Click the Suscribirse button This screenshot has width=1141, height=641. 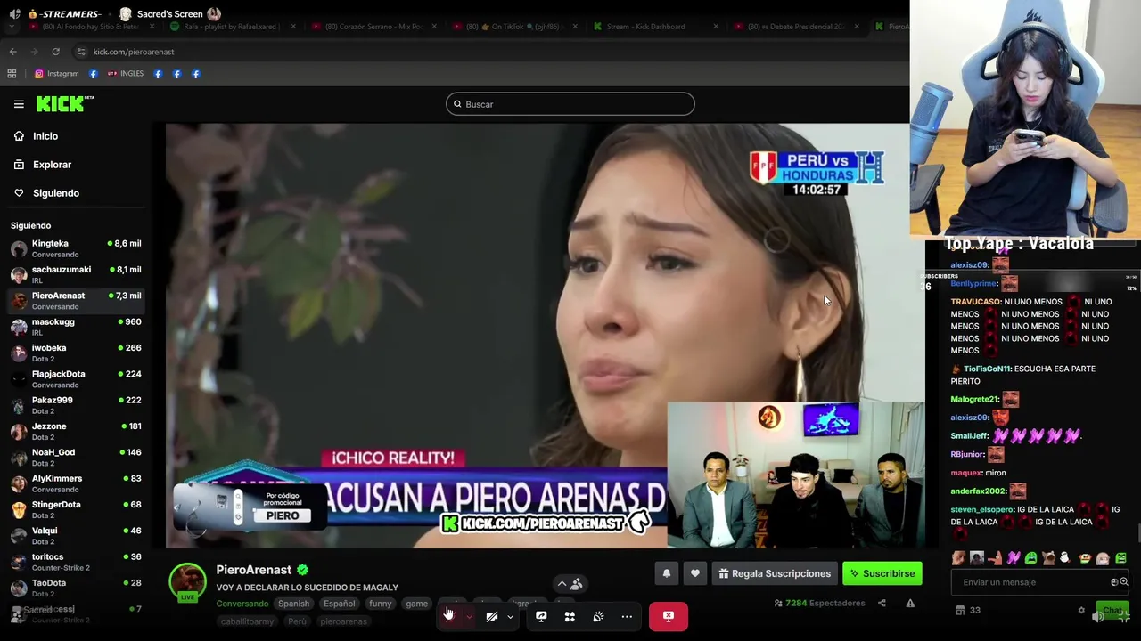point(882,573)
